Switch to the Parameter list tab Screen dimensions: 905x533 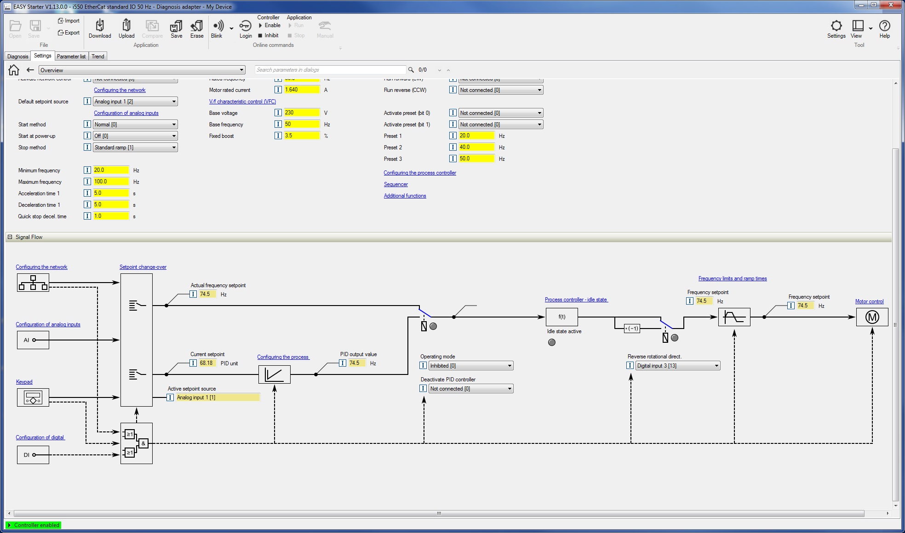[71, 57]
